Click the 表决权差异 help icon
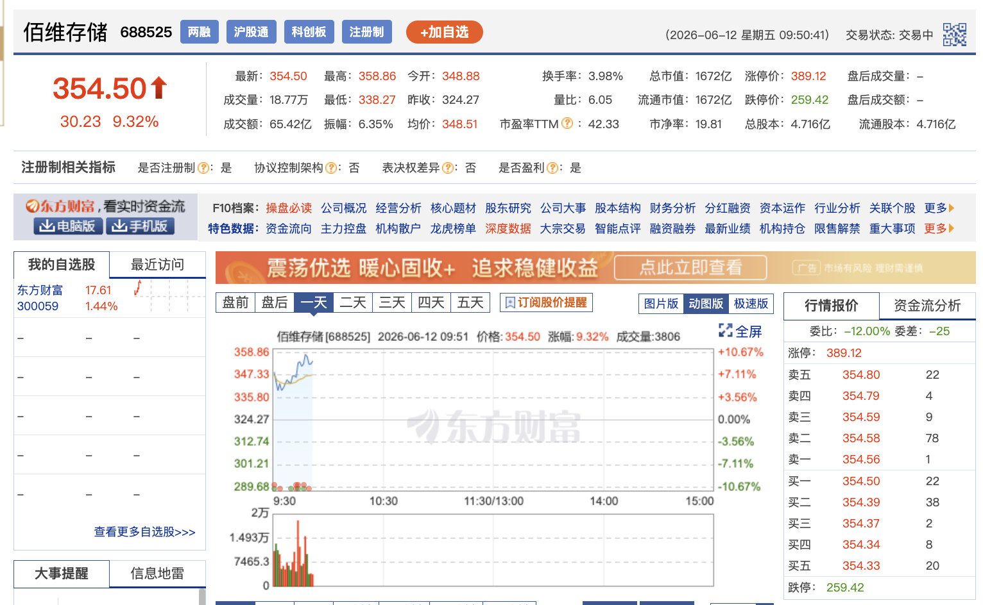This screenshot has height=605, width=983. coord(447,168)
